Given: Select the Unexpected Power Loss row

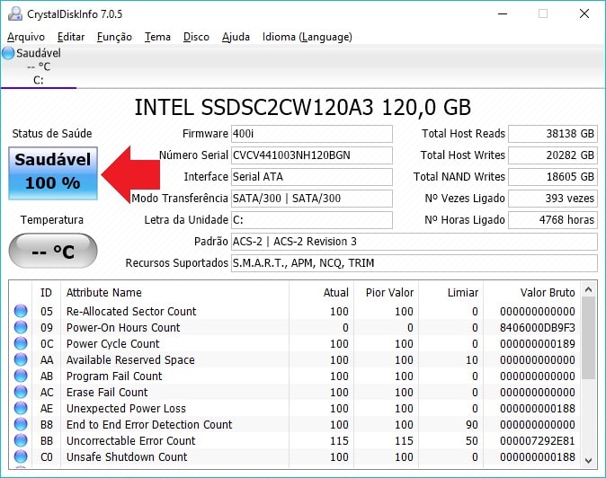Looking at the screenshot, I should tap(295, 408).
